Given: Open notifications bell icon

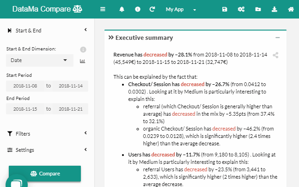Looking at the screenshot, I should (x=122, y=9).
